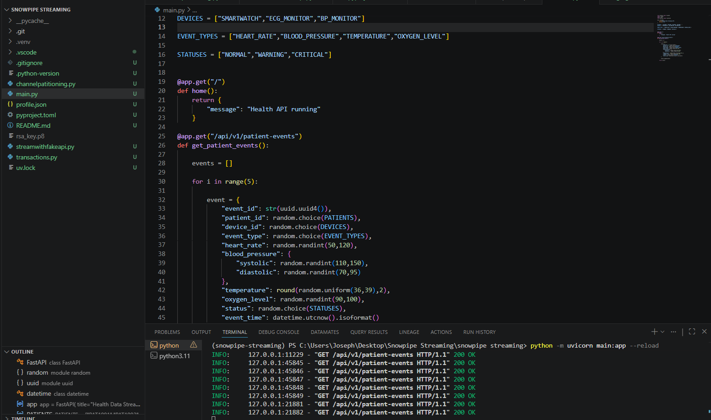Open the DATAMATES panel tab
The width and height of the screenshot is (711, 420).
pyautogui.click(x=325, y=332)
